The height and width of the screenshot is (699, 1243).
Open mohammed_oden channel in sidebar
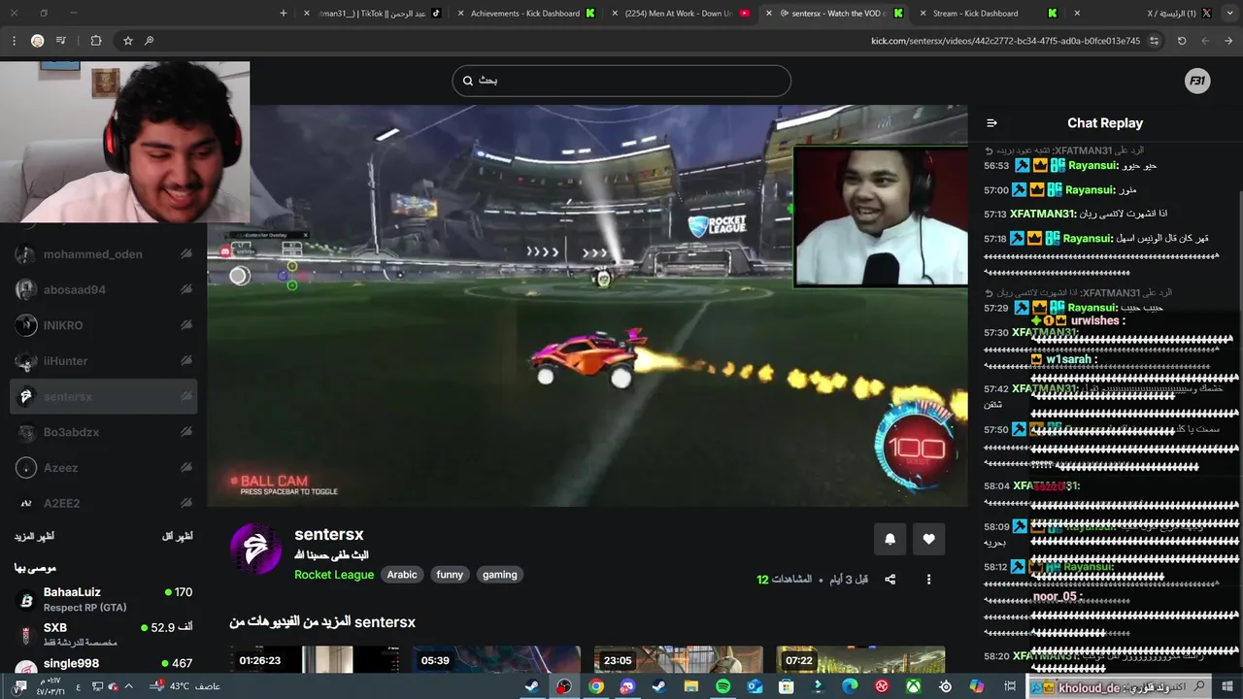[103, 254]
